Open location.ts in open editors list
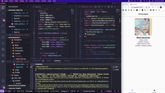The image size is (165, 93). [x=18, y=16]
